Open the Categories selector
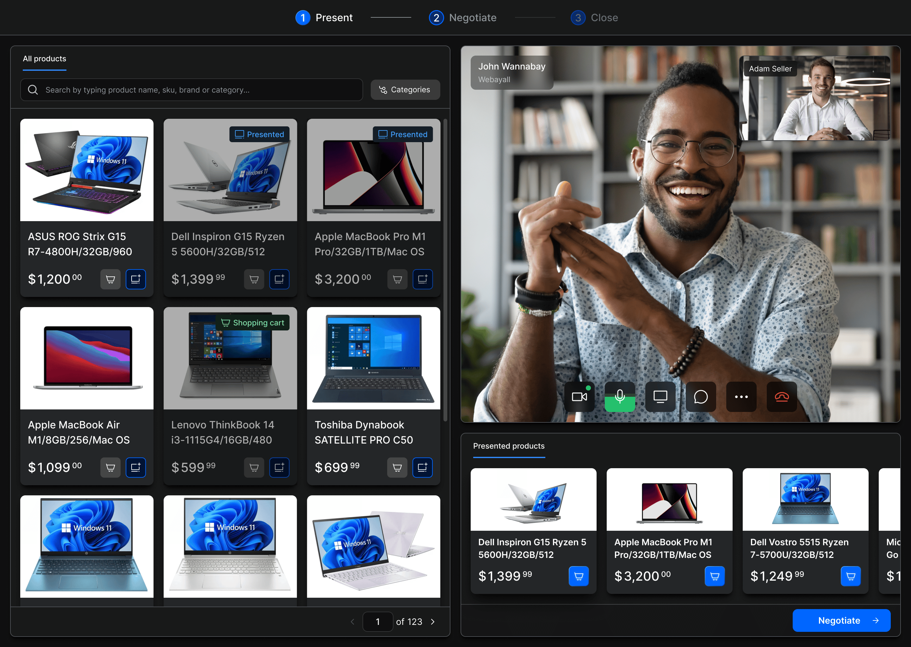This screenshot has width=911, height=647. click(x=405, y=90)
